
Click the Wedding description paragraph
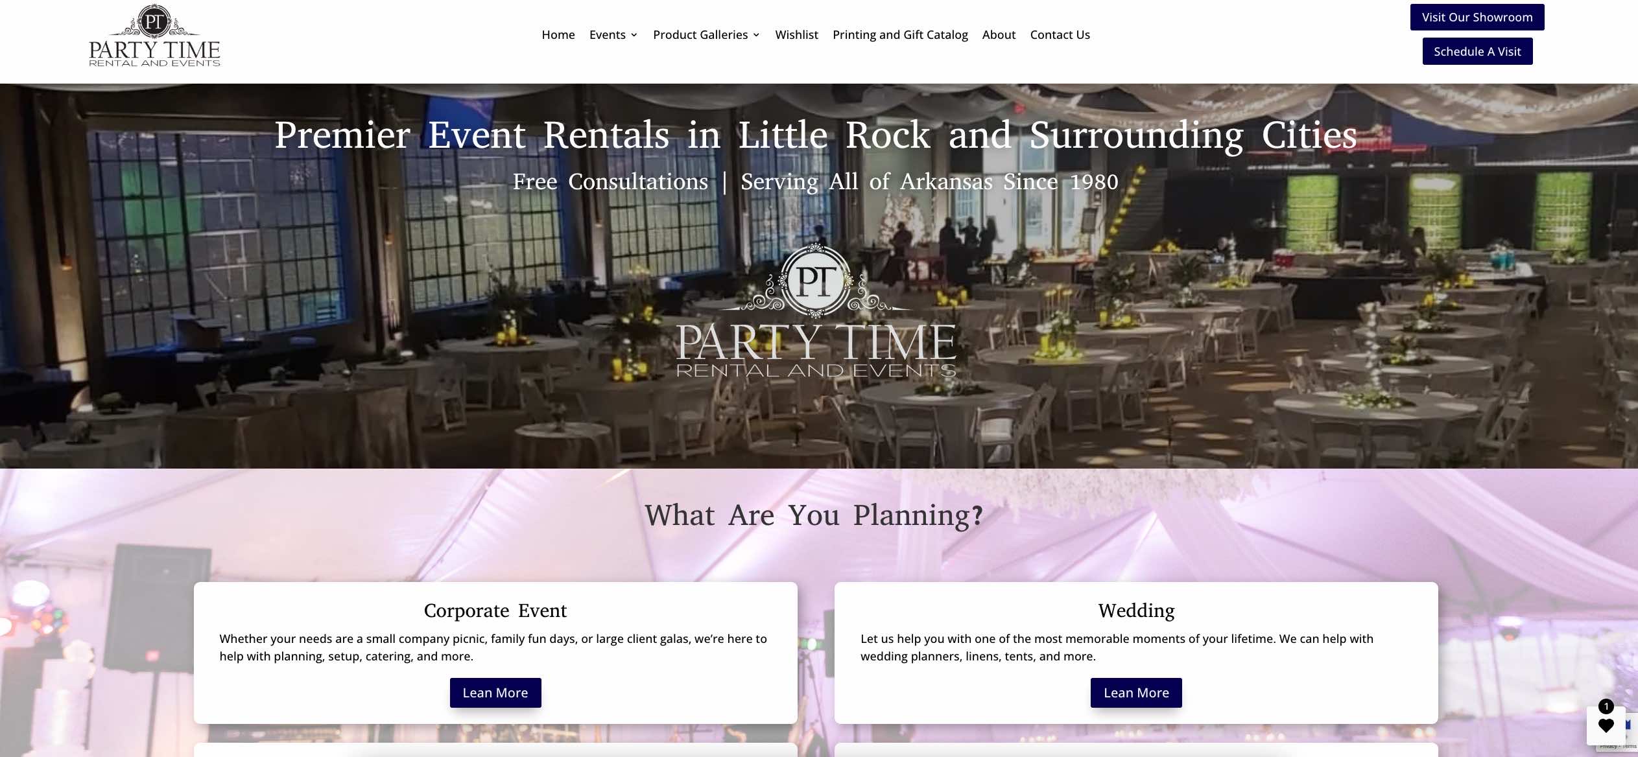[1117, 647]
